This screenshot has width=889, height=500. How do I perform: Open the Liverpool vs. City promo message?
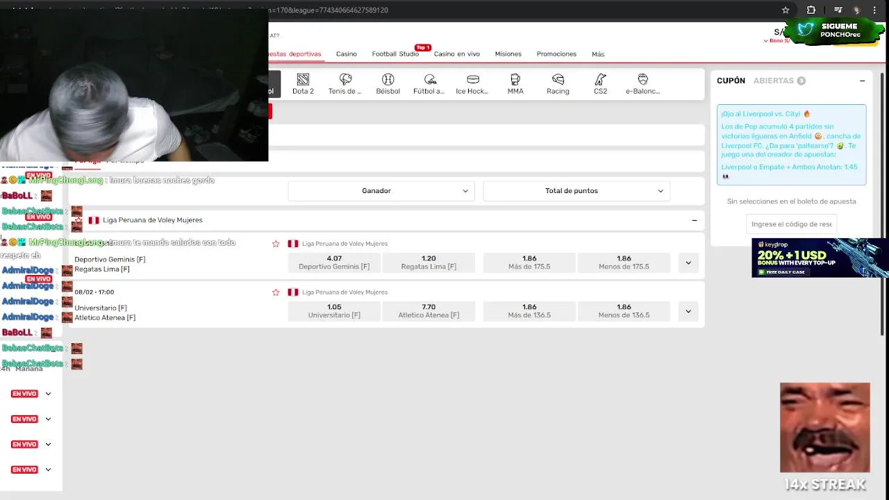pyautogui.click(x=791, y=144)
